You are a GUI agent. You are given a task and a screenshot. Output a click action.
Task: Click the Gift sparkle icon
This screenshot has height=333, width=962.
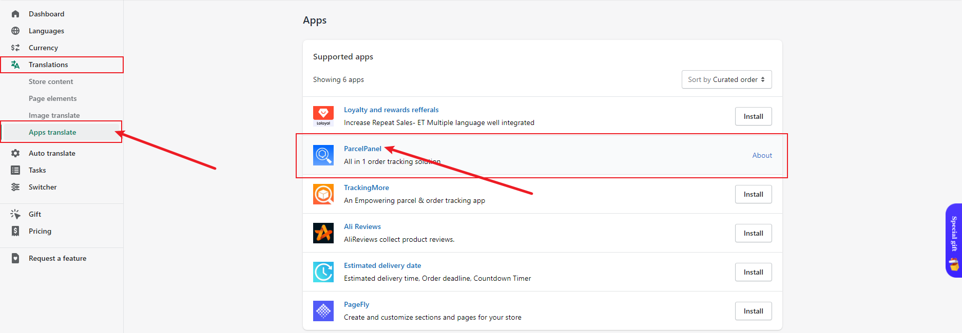(x=15, y=214)
